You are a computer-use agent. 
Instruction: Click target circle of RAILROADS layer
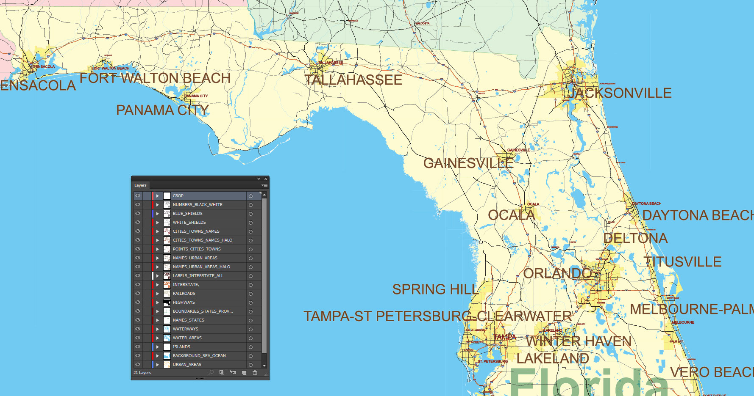tap(250, 294)
